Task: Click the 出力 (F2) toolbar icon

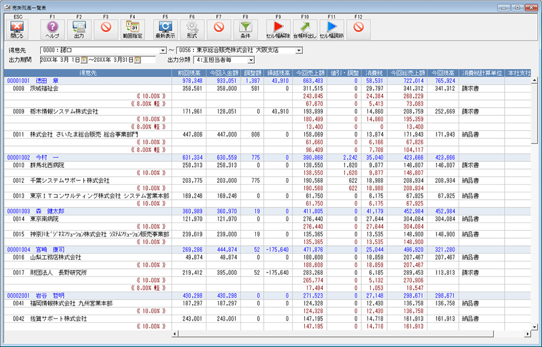Action: click(x=79, y=29)
